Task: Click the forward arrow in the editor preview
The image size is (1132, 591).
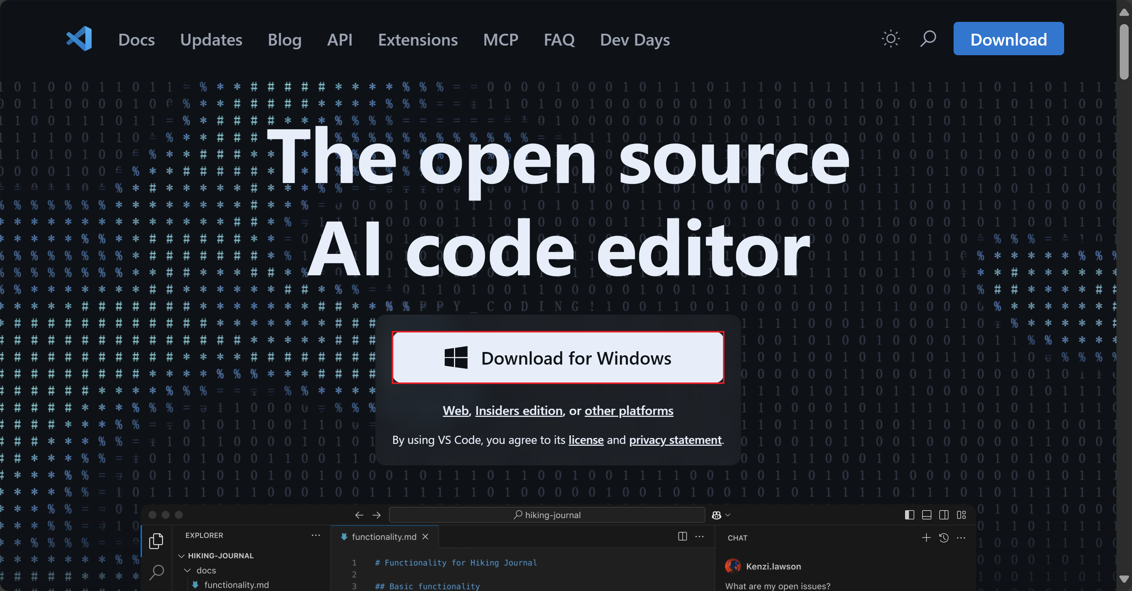Action: [376, 515]
